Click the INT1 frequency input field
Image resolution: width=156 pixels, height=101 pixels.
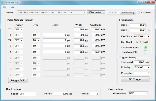point(138,25)
